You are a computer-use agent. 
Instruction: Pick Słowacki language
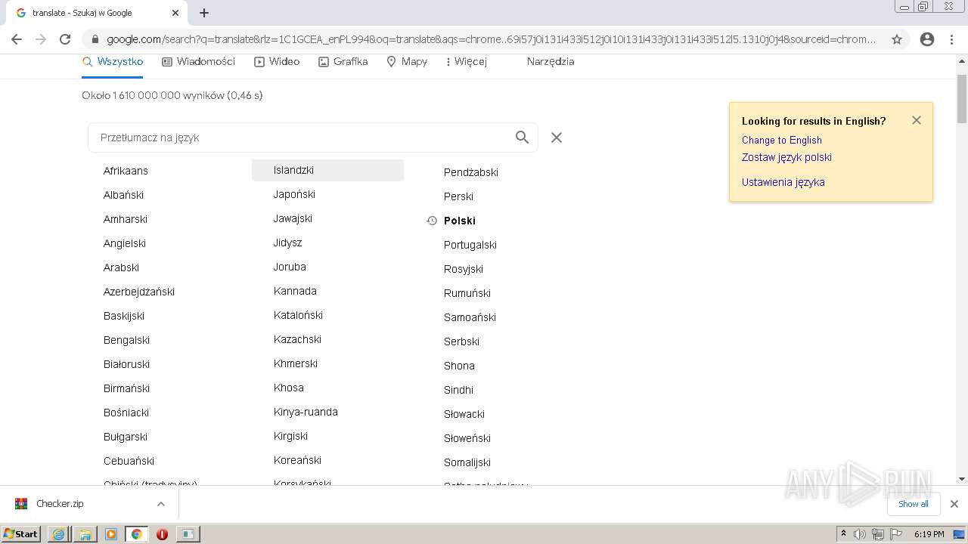(x=464, y=414)
